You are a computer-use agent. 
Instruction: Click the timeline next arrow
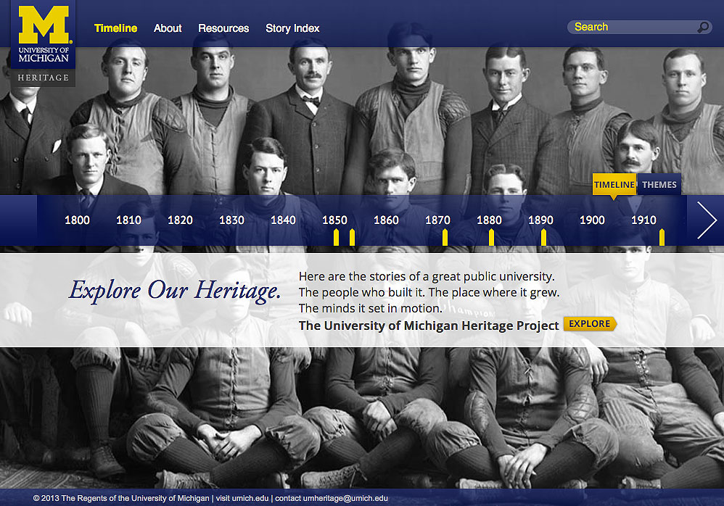[x=706, y=220]
